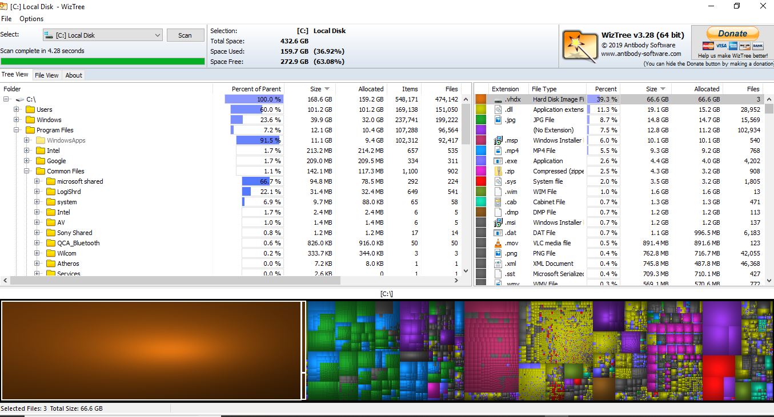The width and height of the screenshot is (774, 417).
Task: Collapse the Program Files folder node
Action: pyautogui.click(x=17, y=130)
